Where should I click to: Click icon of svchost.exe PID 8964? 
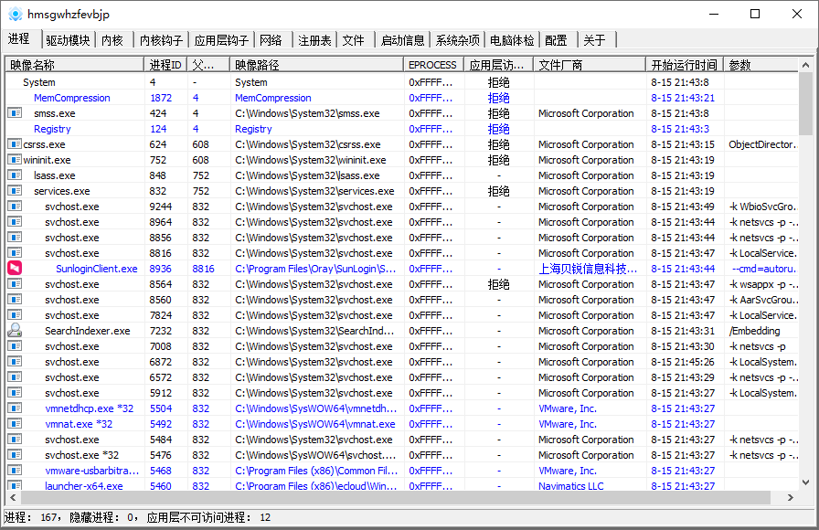[x=15, y=222]
